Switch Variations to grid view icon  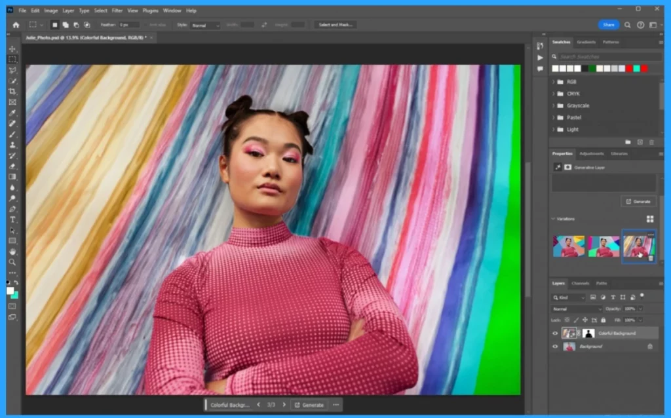[x=649, y=219]
